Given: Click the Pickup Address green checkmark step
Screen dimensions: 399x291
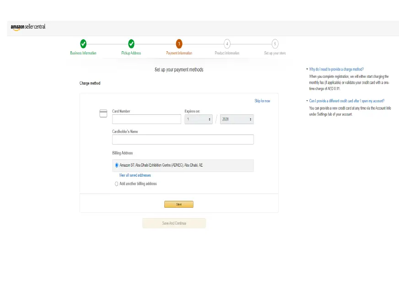Looking at the screenshot, I should 131,43.
